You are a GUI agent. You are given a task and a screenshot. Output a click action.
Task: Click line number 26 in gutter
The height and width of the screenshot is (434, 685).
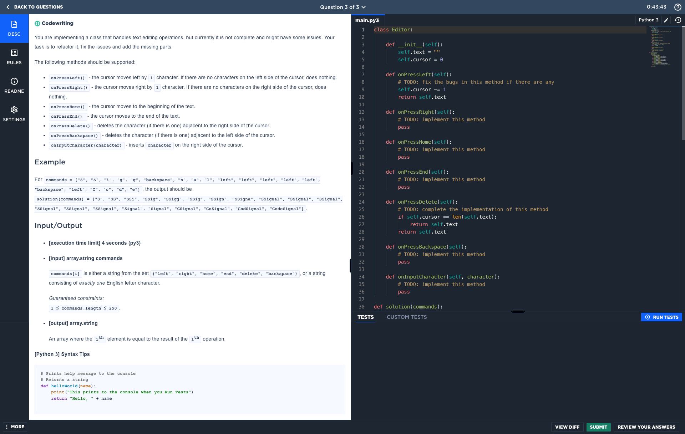click(361, 217)
